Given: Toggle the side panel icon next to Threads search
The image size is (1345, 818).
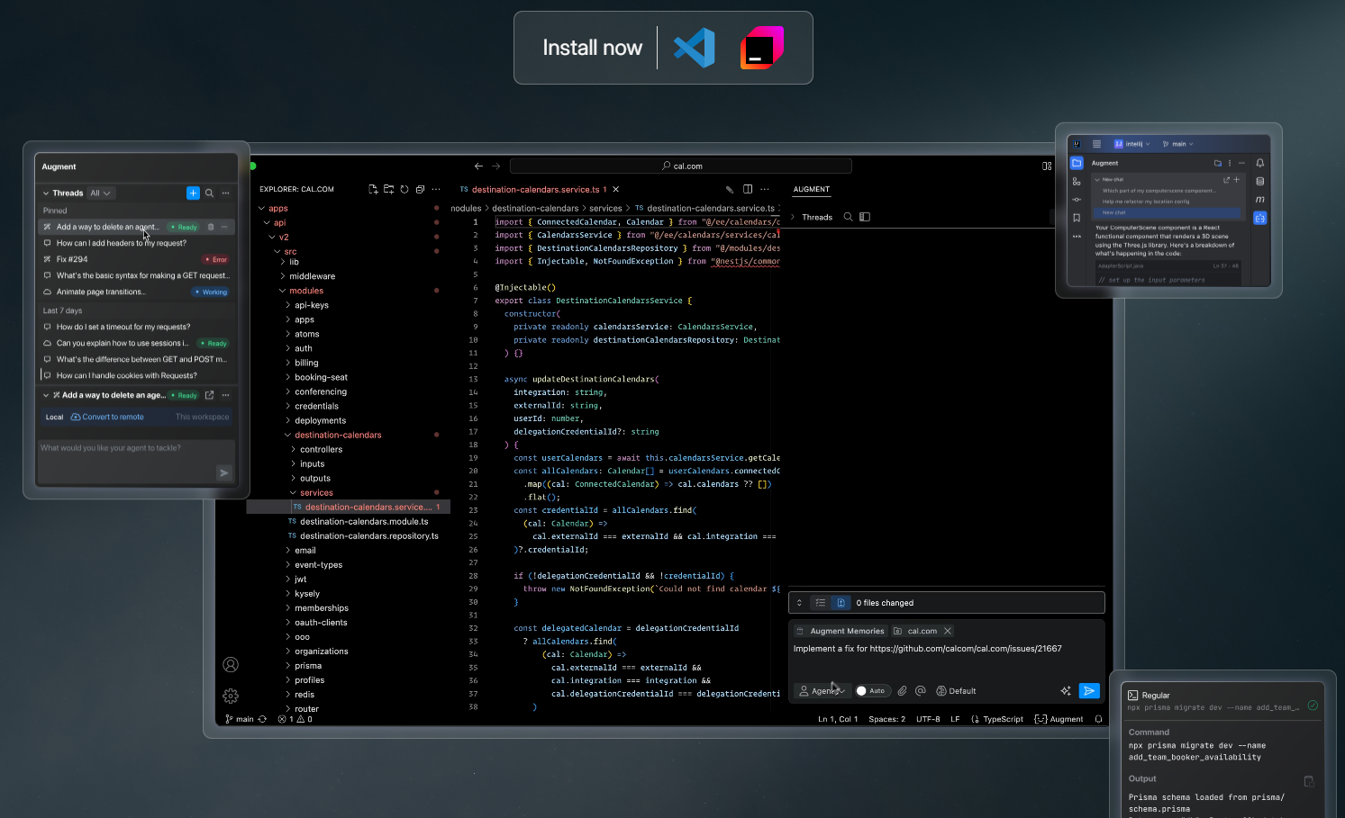Looking at the screenshot, I should pos(865,217).
